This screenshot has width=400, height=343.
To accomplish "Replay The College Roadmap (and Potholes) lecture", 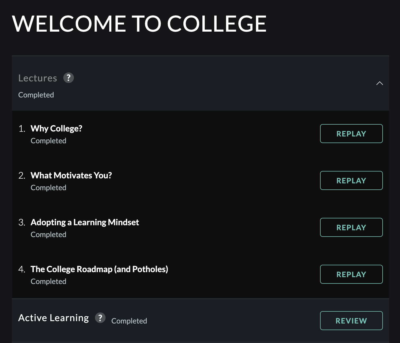I will 351,274.
